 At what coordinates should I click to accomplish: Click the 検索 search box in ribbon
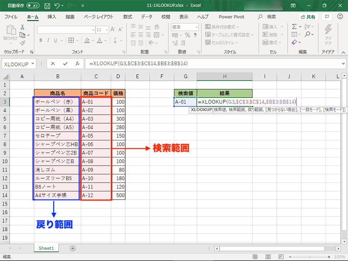tap(267, 17)
